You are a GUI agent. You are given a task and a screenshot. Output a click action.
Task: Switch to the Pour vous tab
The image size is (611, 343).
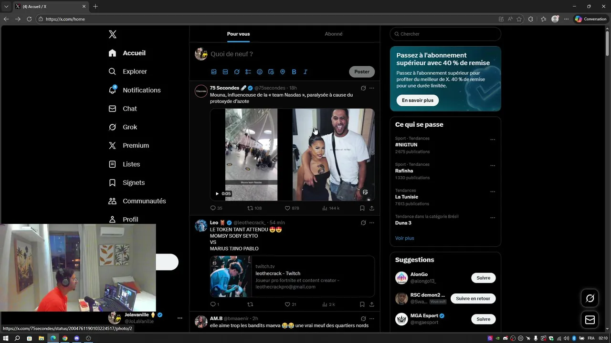click(x=238, y=34)
